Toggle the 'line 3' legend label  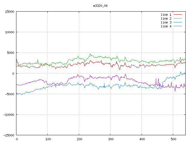pyautogui.click(x=166, y=22)
